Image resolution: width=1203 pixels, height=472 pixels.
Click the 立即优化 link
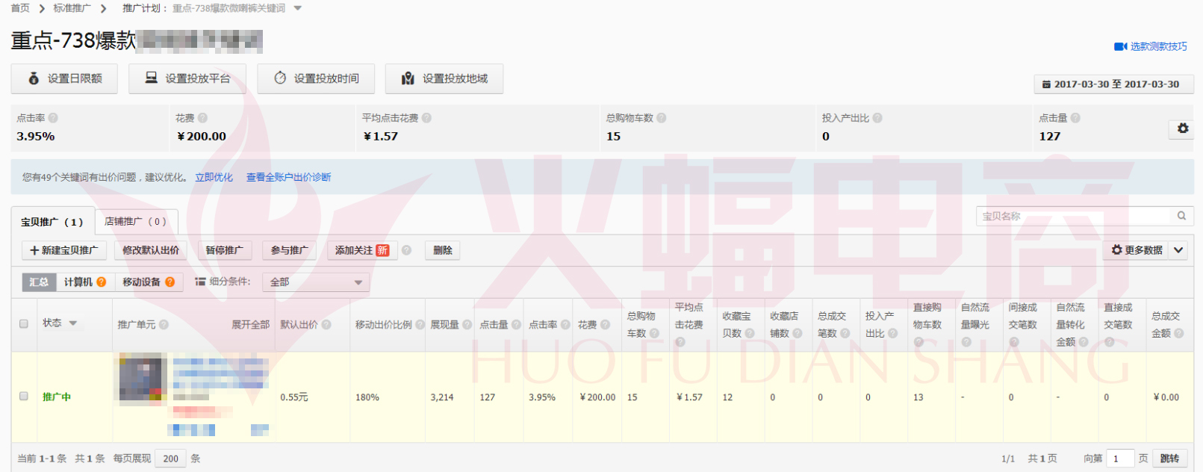(x=214, y=177)
